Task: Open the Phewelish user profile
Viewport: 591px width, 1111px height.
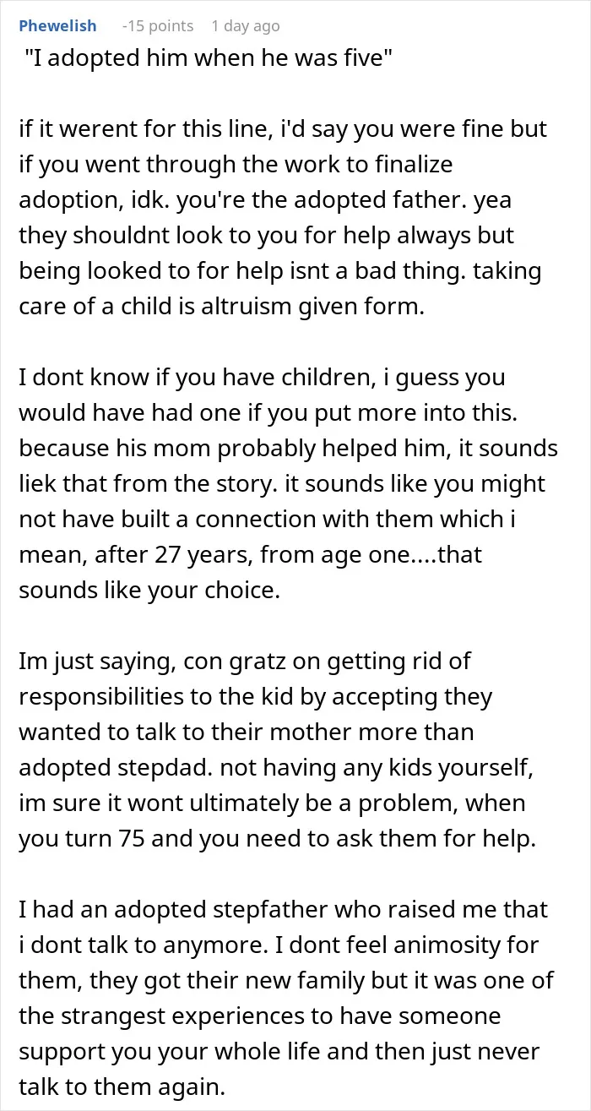Action: tap(57, 26)
